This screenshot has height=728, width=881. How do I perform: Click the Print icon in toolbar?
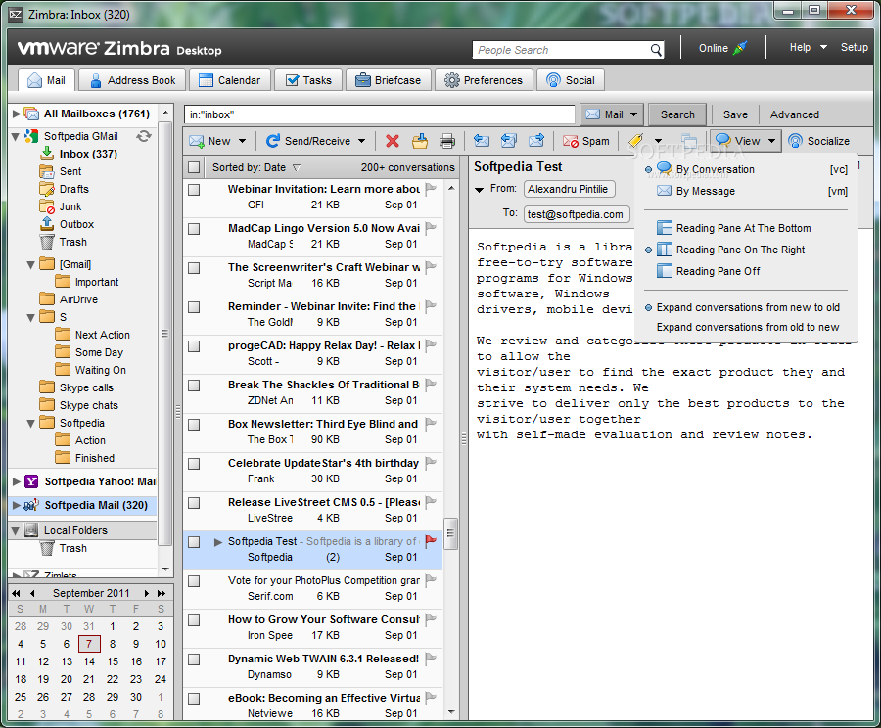click(x=447, y=141)
